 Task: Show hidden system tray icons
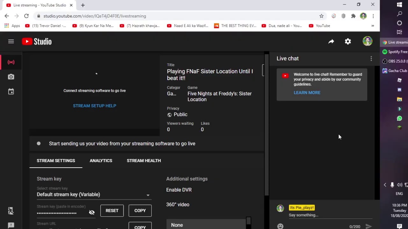[x=385, y=185]
